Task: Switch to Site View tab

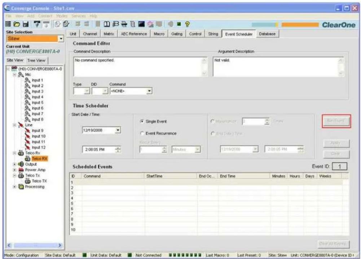Action: click(15, 60)
